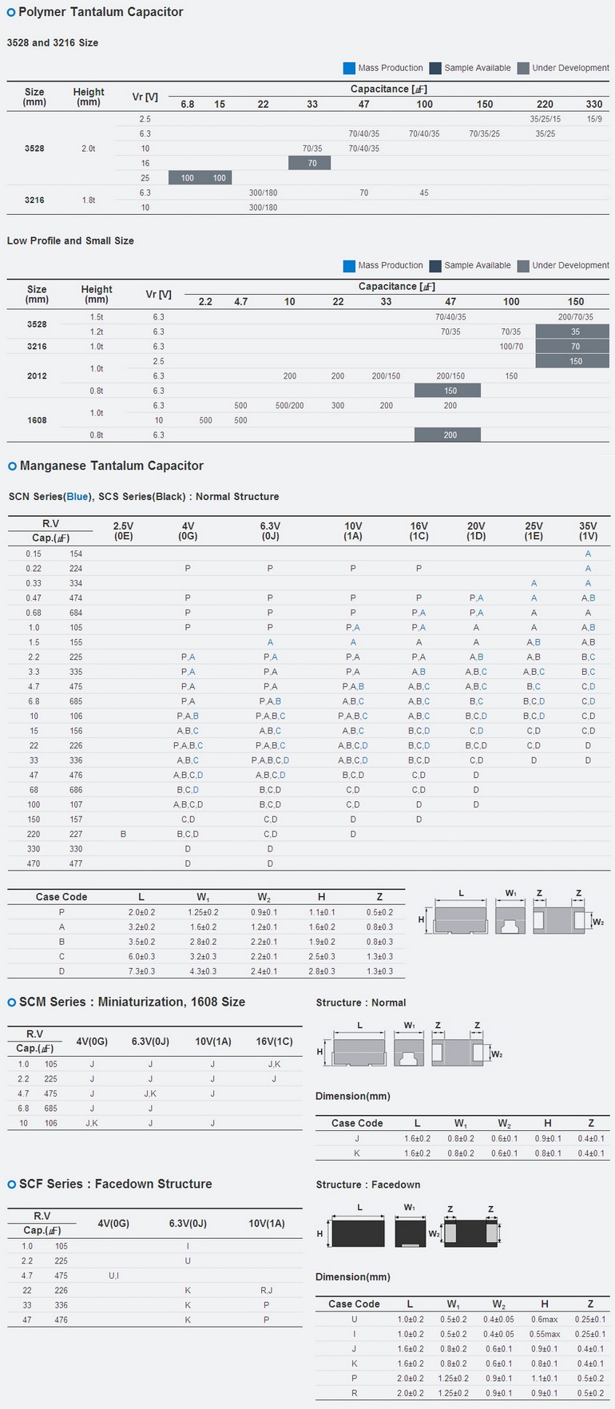Click the 'Low Profile and Small Size' subheading
This screenshot has height=1409, width=615.
pos(70,240)
